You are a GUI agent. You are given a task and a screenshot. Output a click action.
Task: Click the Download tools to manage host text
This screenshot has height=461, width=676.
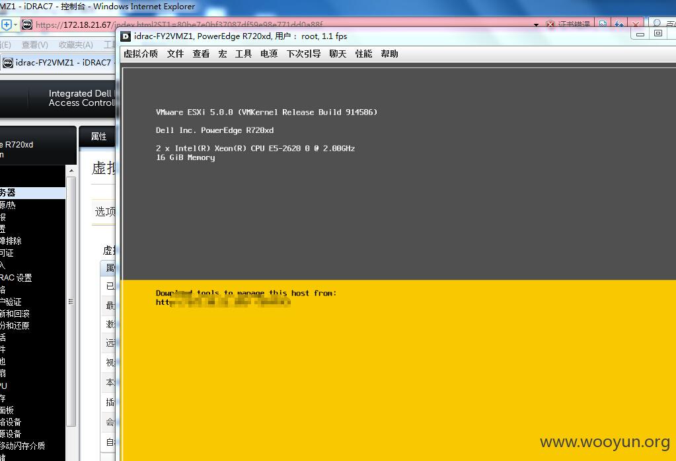pos(246,293)
